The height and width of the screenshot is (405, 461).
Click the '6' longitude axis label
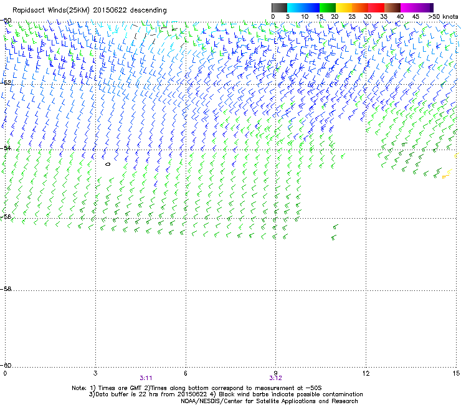186,373
